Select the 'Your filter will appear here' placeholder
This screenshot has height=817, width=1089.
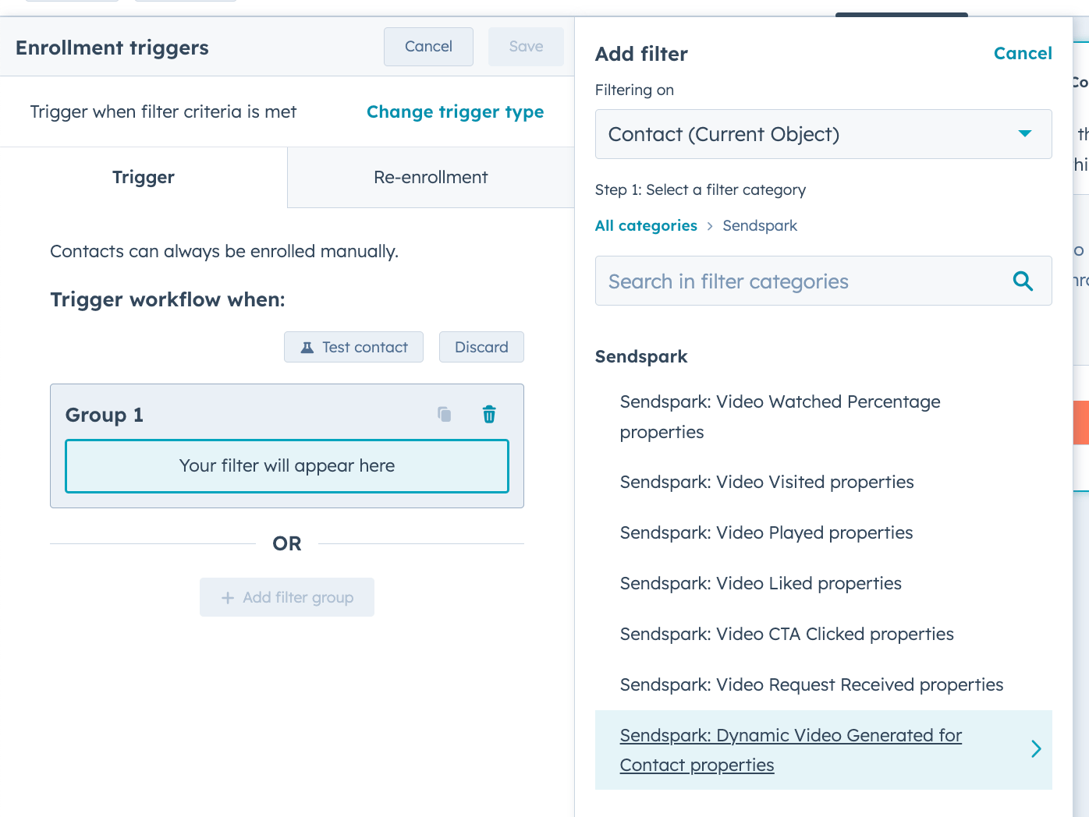tap(287, 466)
